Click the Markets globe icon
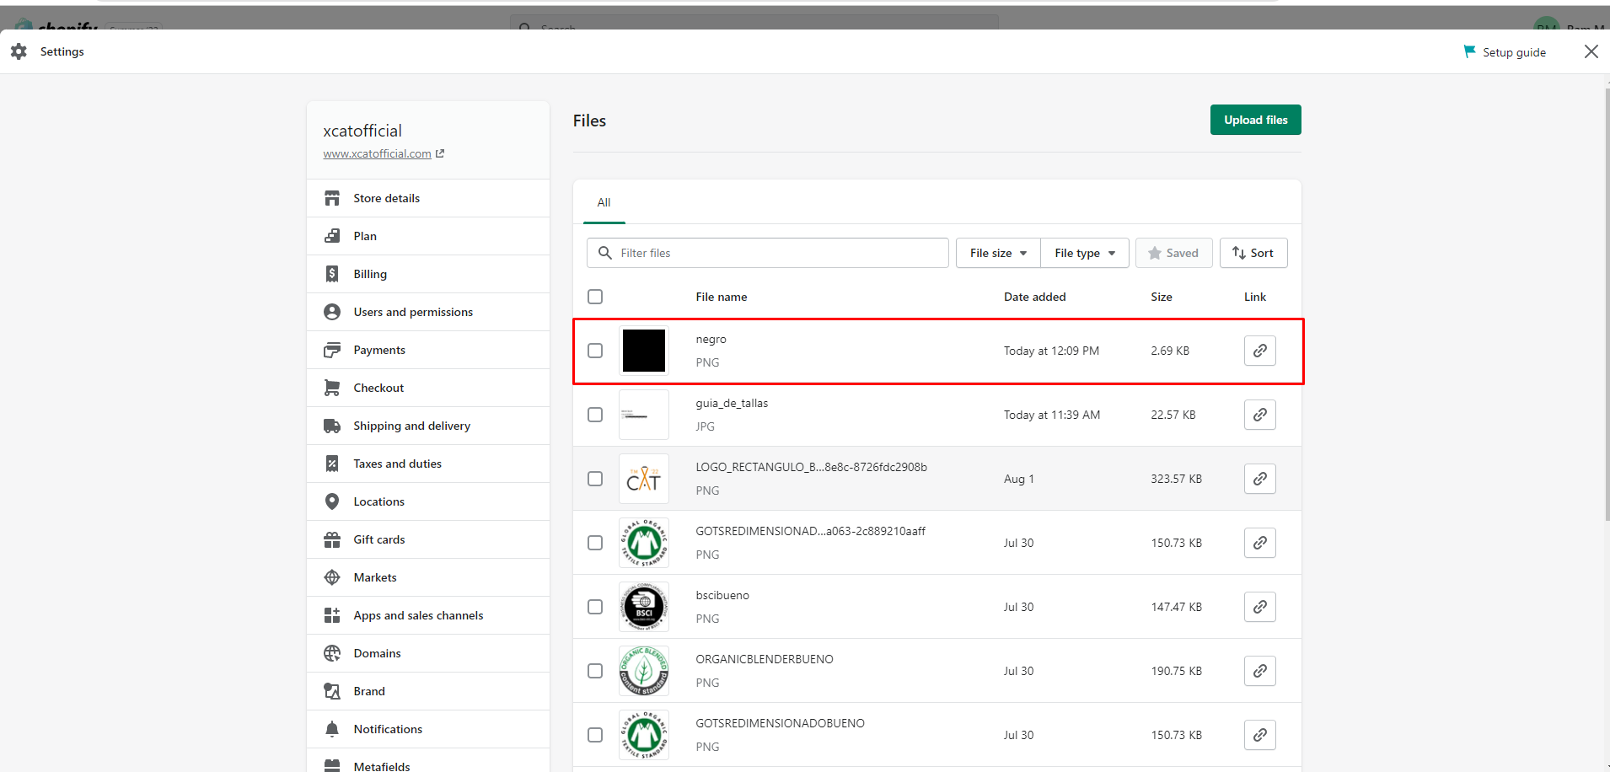1610x772 pixels. point(332,577)
